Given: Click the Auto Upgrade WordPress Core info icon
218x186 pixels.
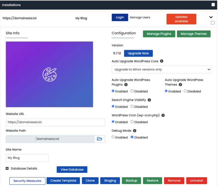Looking at the screenshot, I should coord(162,61).
